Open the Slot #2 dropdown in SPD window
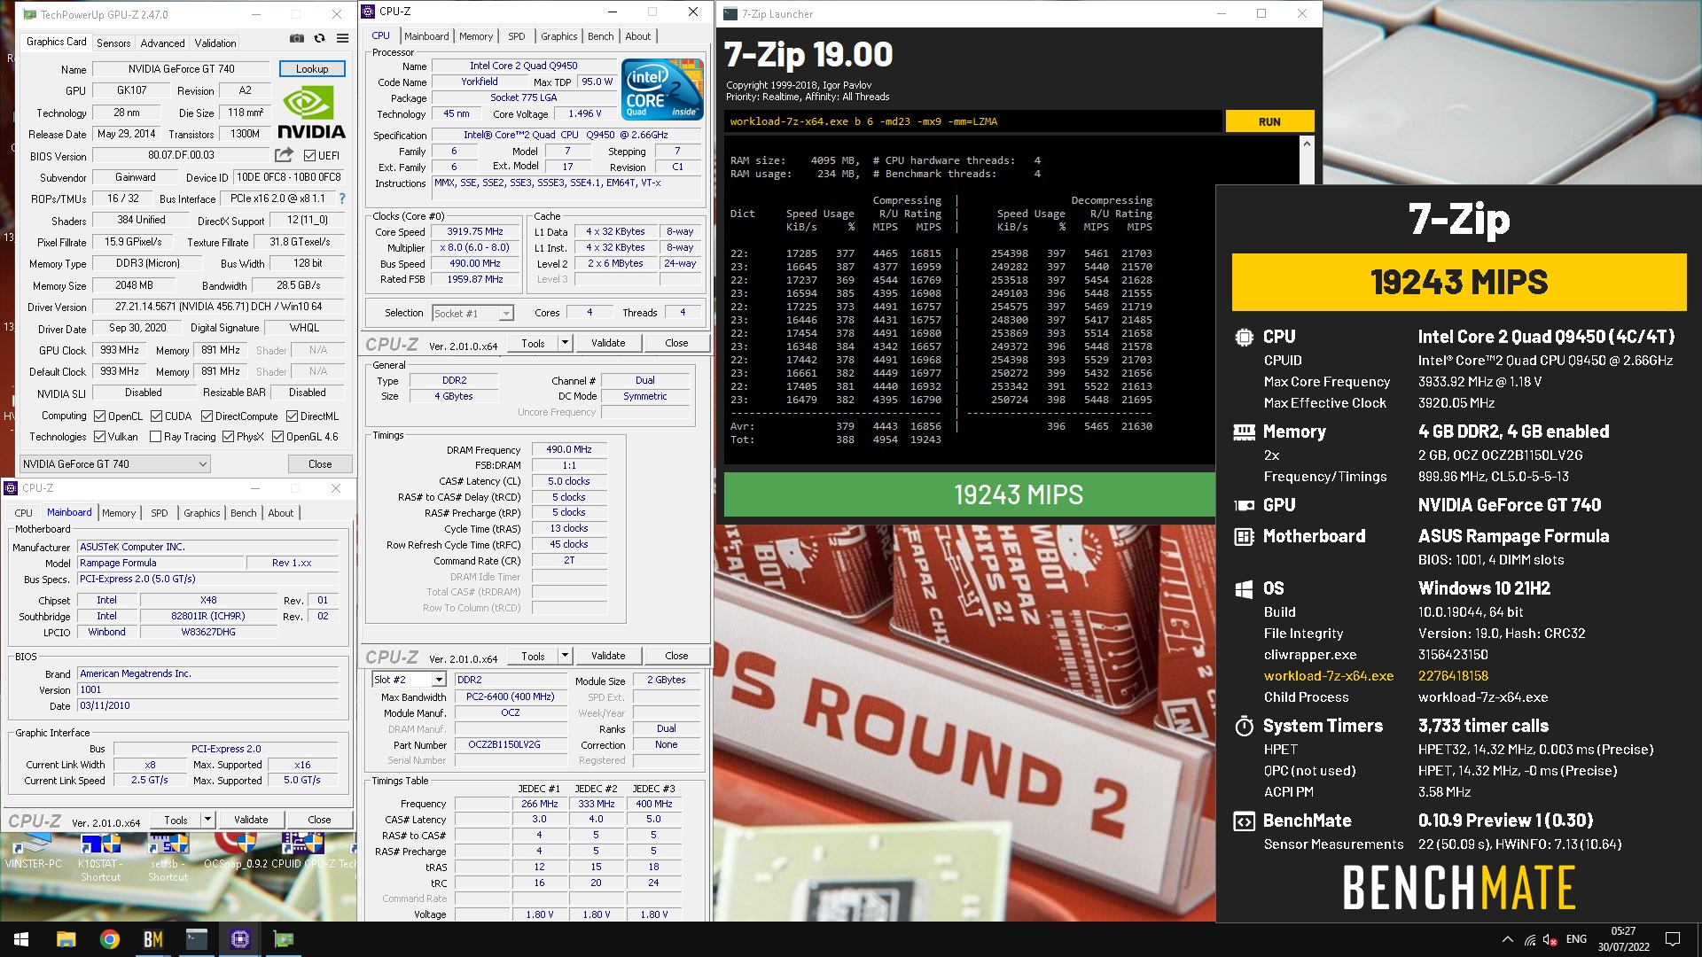Screen dimensions: 1702x957 coord(409,680)
